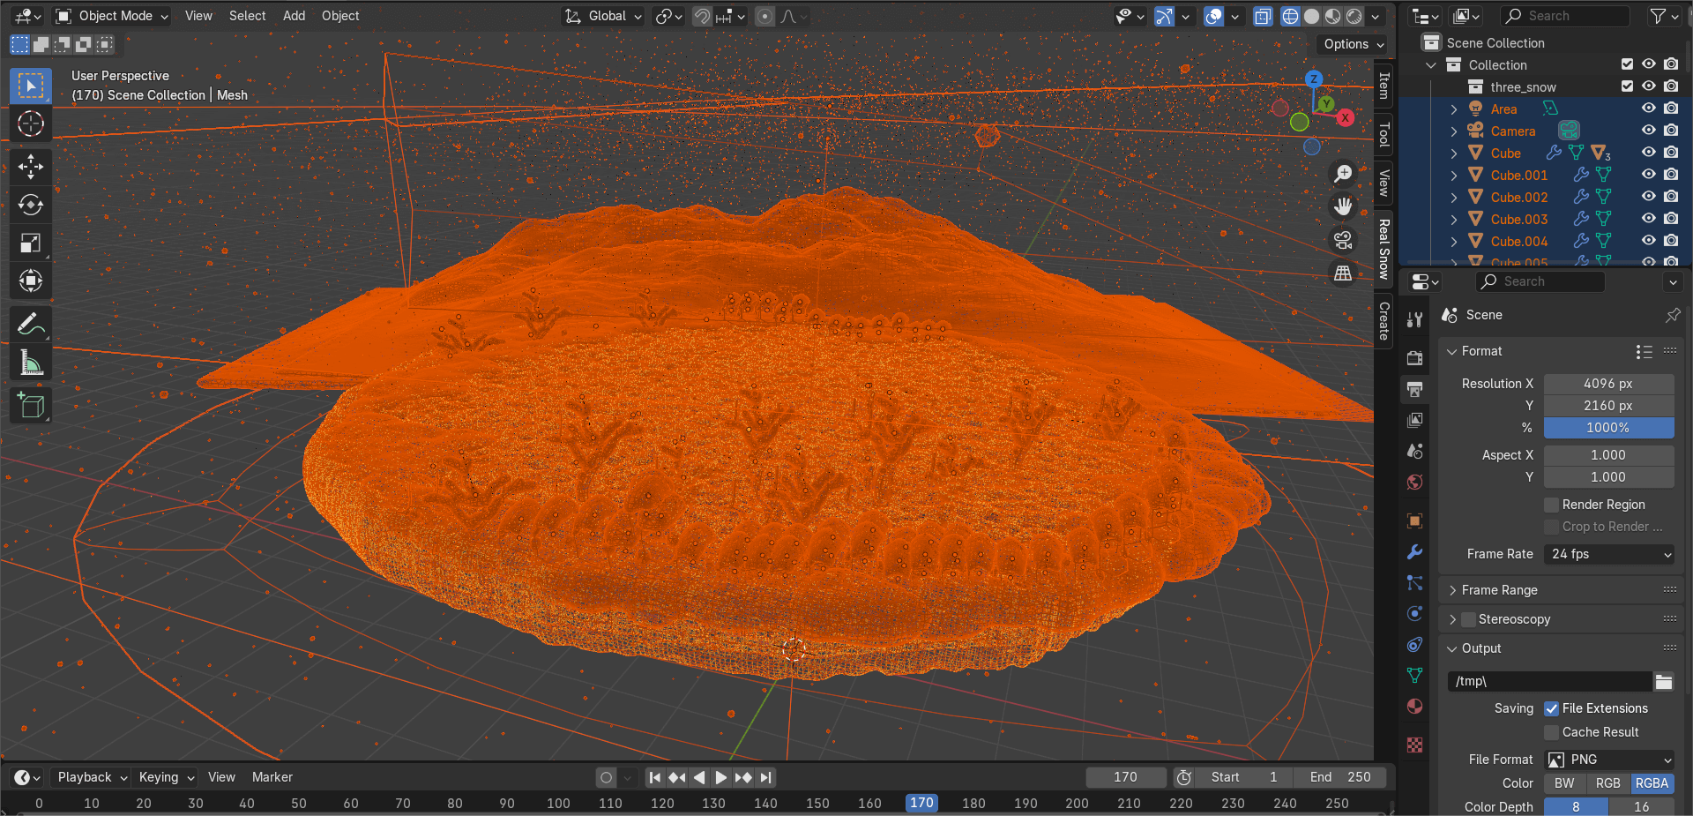The height and width of the screenshot is (816, 1693).
Task: Open the Modifiers wrench properties tab
Action: (x=1415, y=552)
